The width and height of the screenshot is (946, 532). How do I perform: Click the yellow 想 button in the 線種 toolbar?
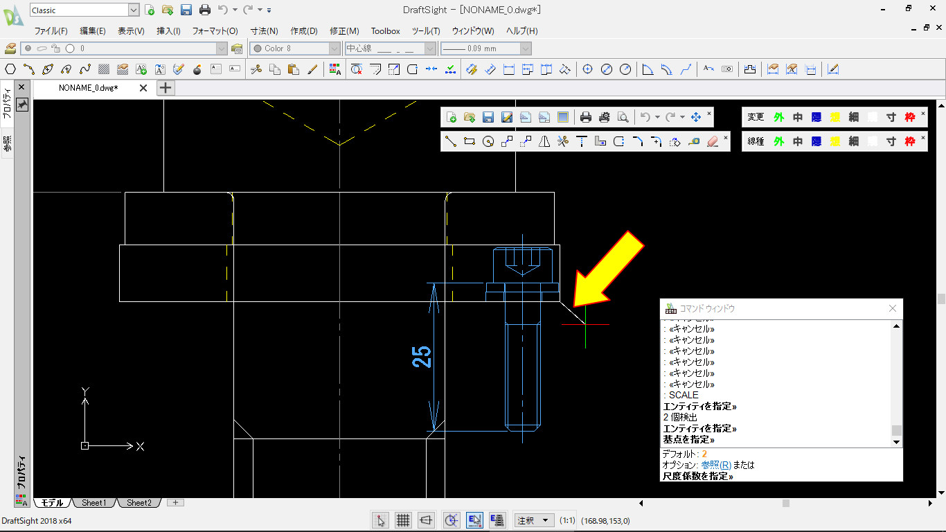(x=835, y=141)
